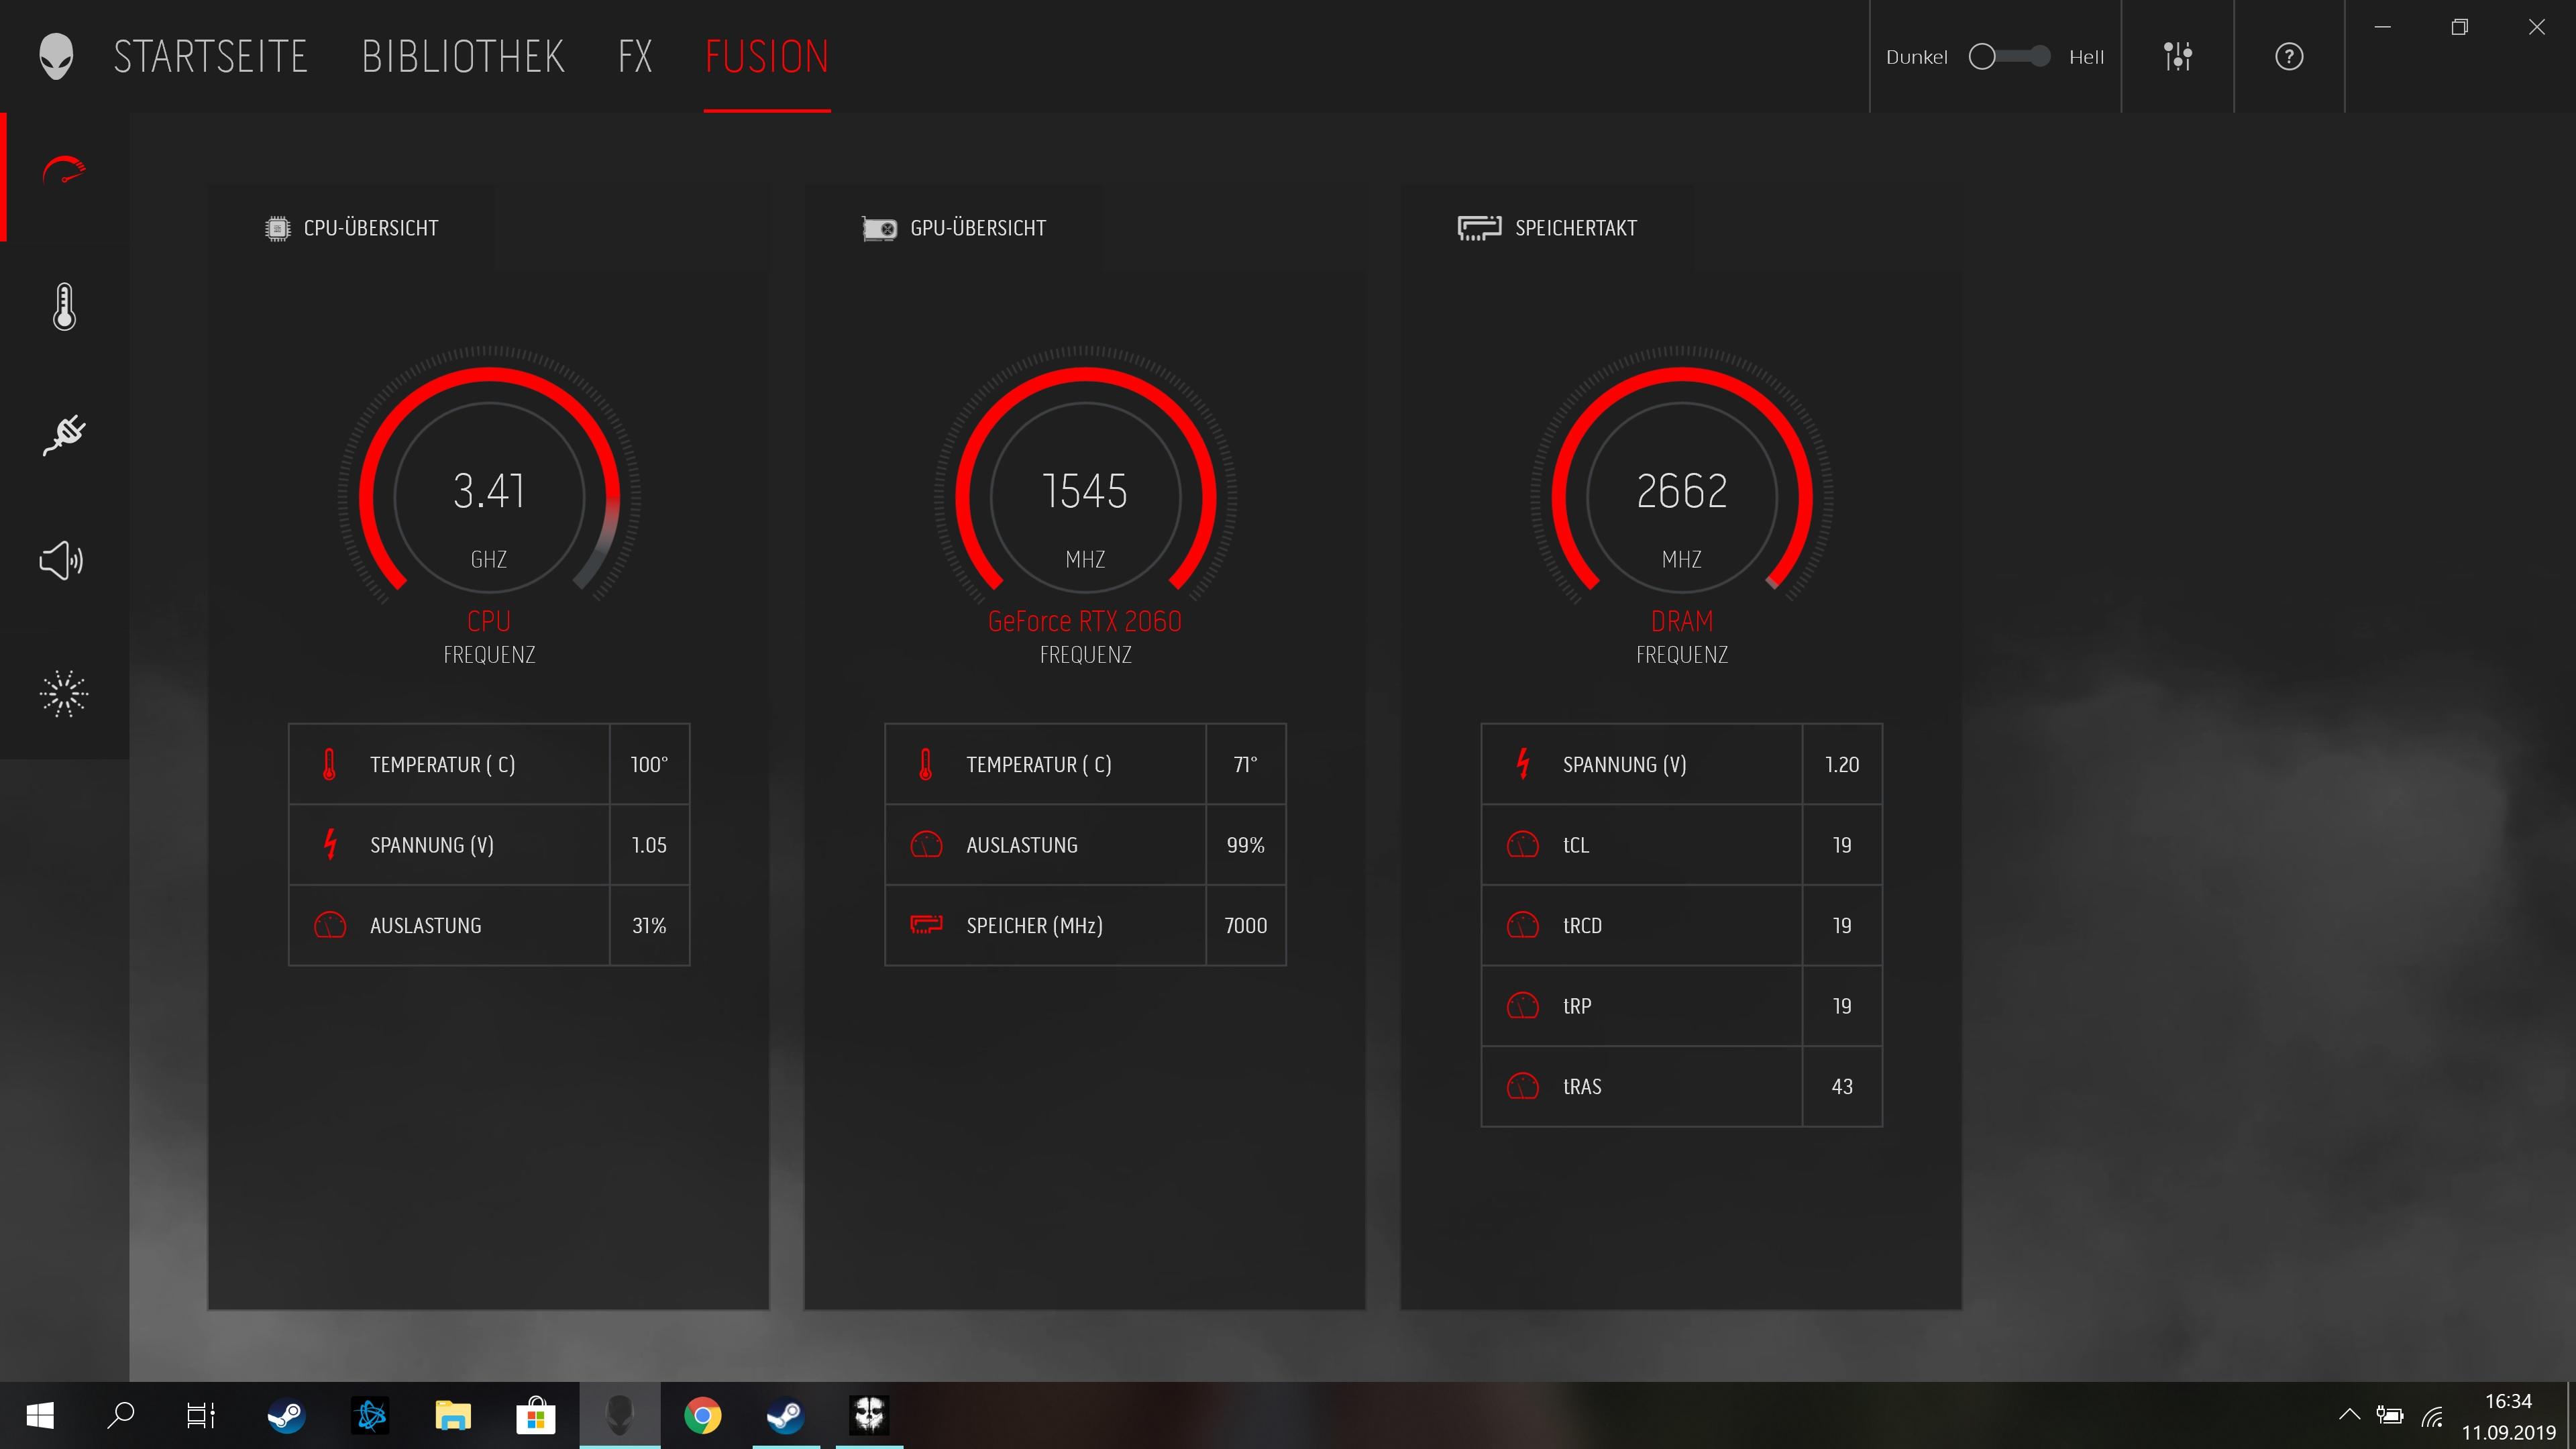The height and width of the screenshot is (1449, 2576).
Task: Expand hidden system tray icons arrow
Action: pyautogui.click(x=2349, y=1414)
